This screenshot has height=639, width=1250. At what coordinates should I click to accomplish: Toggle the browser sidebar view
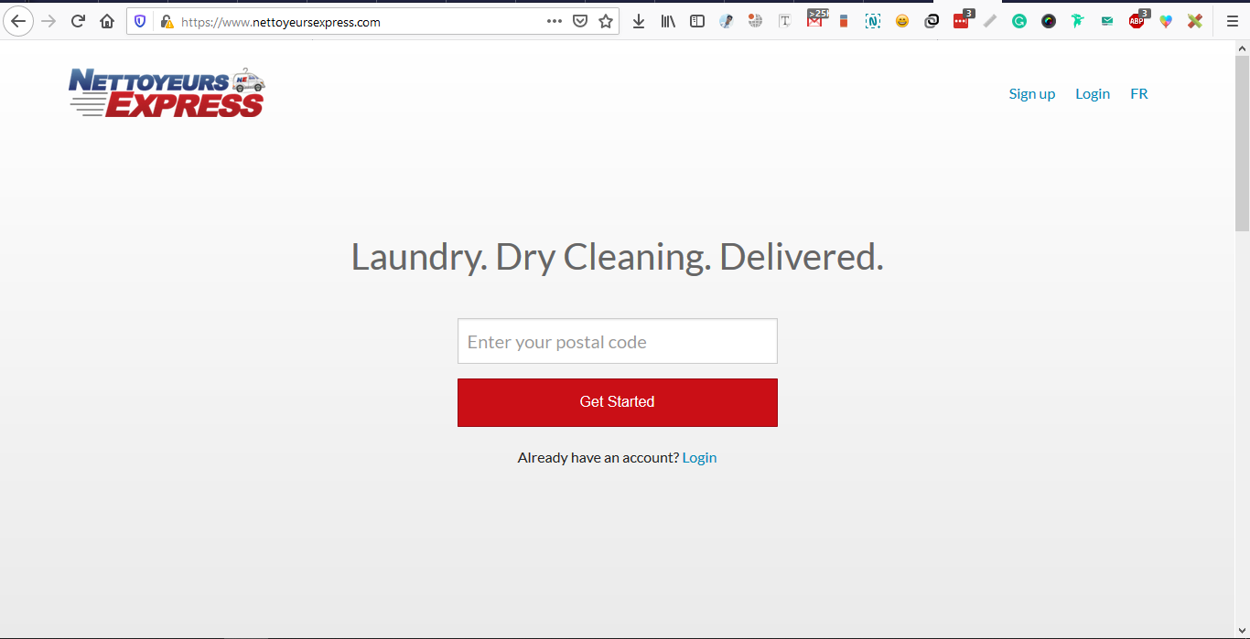click(x=697, y=21)
